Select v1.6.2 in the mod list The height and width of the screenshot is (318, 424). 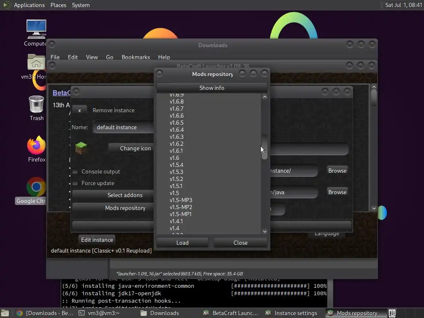176,144
